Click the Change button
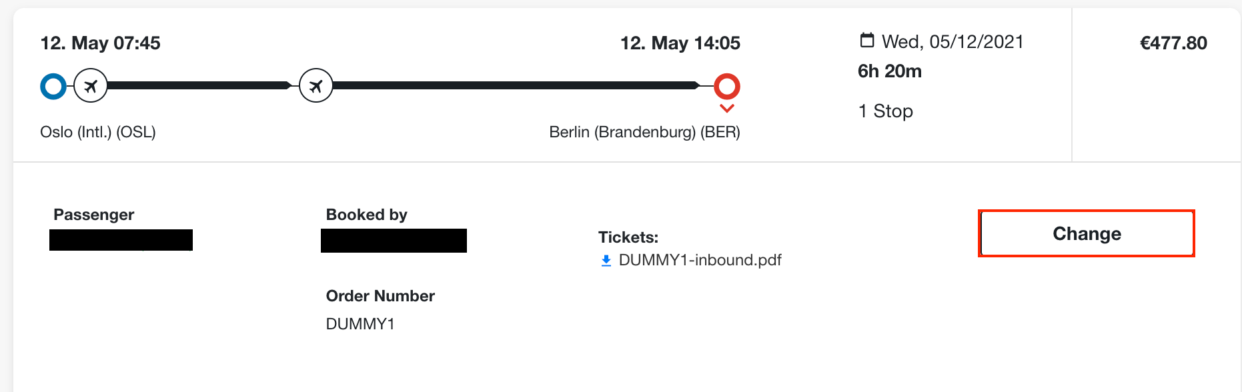Screen dimensions: 1242x392 click(x=1087, y=233)
